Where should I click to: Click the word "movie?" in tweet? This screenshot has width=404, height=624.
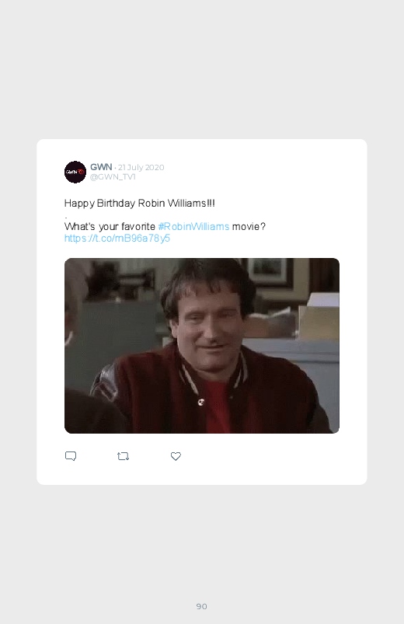(x=249, y=226)
